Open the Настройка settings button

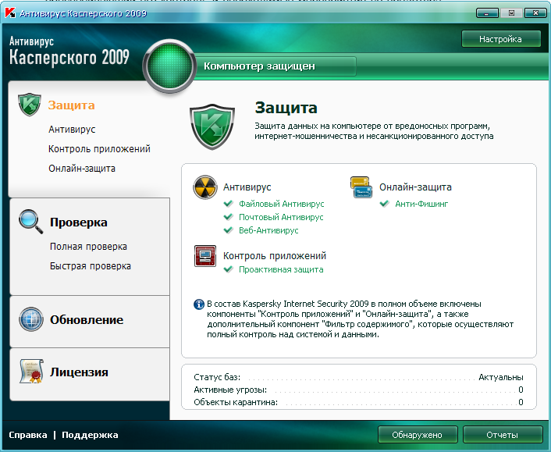(x=501, y=39)
